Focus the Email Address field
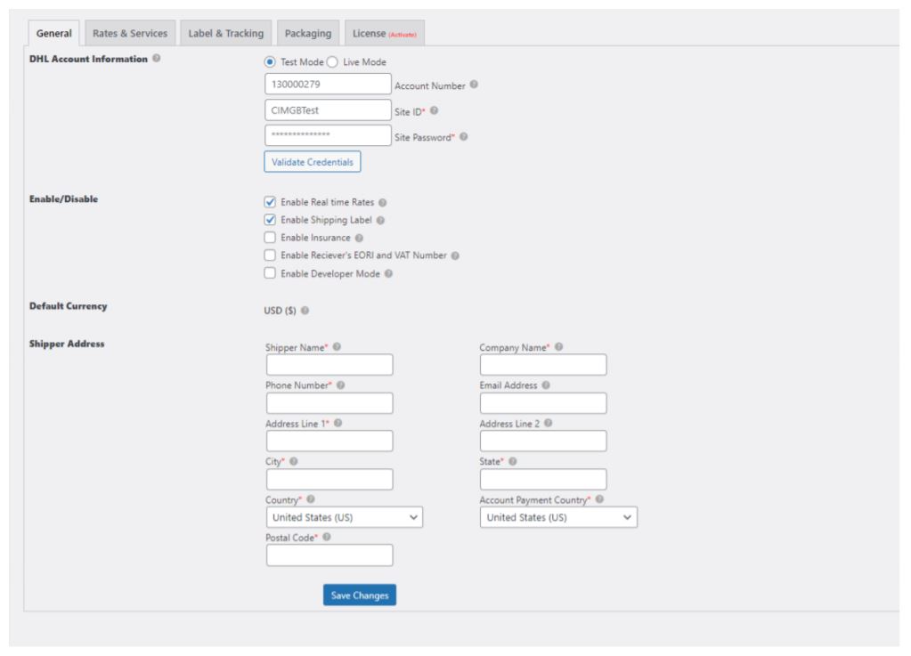The image size is (911, 656). point(543,403)
